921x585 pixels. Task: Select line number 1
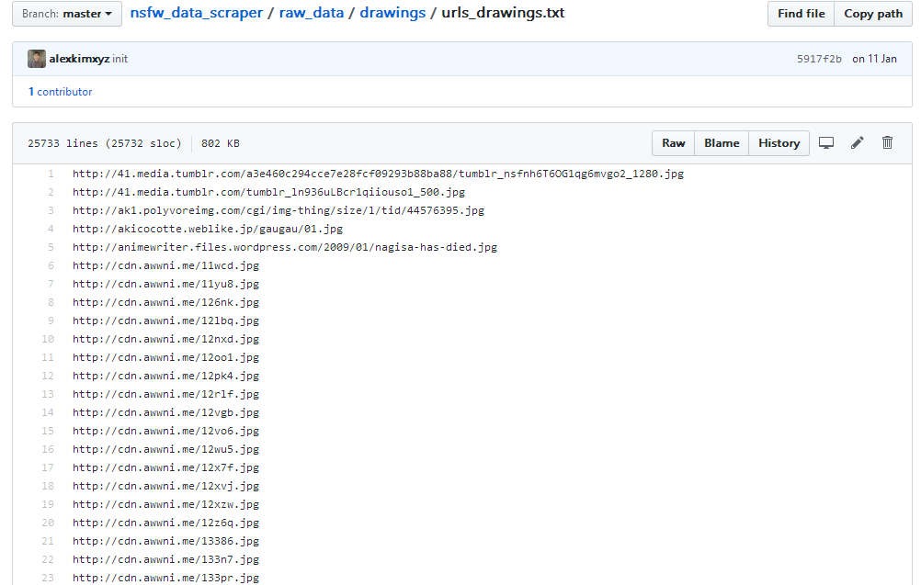coord(51,174)
